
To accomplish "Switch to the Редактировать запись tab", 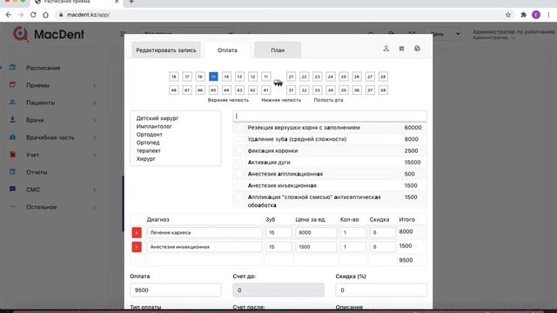I will [166, 50].
